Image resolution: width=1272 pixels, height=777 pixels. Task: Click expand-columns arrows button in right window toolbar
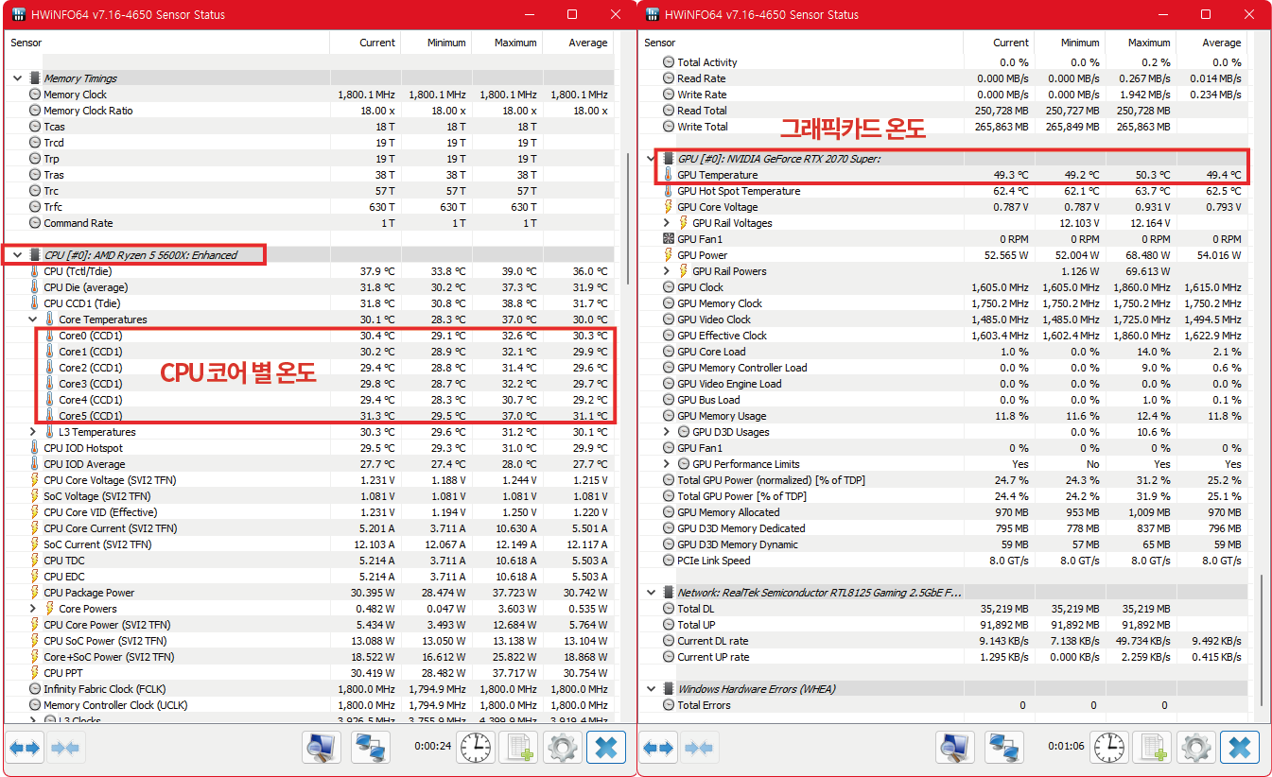pyautogui.click(x=658, y=748)
